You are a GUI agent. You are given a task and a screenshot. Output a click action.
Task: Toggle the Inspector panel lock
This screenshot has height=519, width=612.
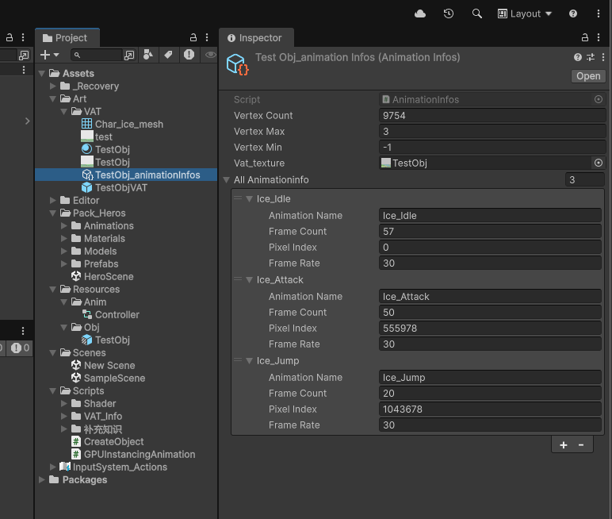click(x=585, y=37)
